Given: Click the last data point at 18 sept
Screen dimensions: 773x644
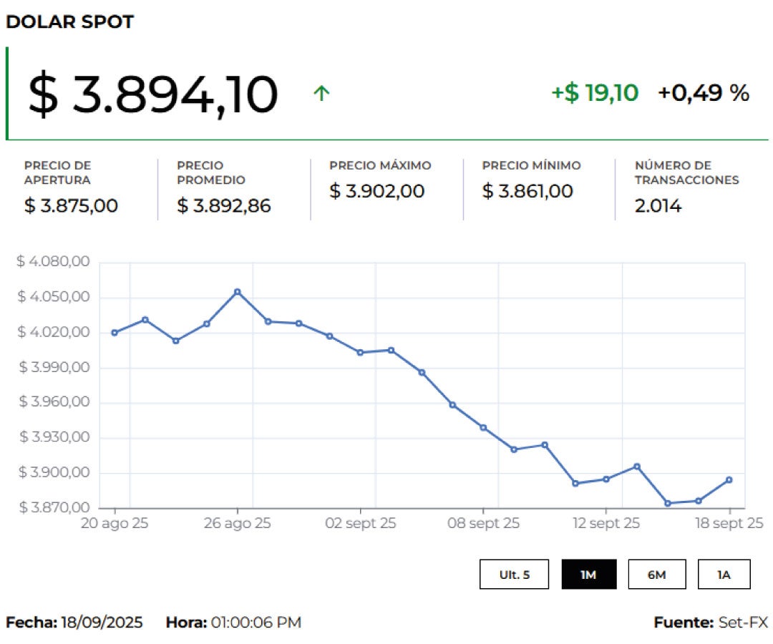Looking at the screenshot, I should click(x=729, y=479).
